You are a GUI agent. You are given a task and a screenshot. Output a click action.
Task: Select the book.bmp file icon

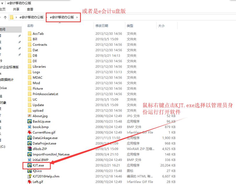(x=30, y=127)
